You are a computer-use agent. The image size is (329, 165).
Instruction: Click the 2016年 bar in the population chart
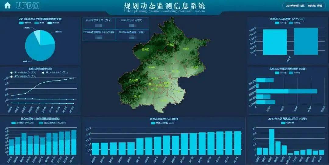click(238, 143)
